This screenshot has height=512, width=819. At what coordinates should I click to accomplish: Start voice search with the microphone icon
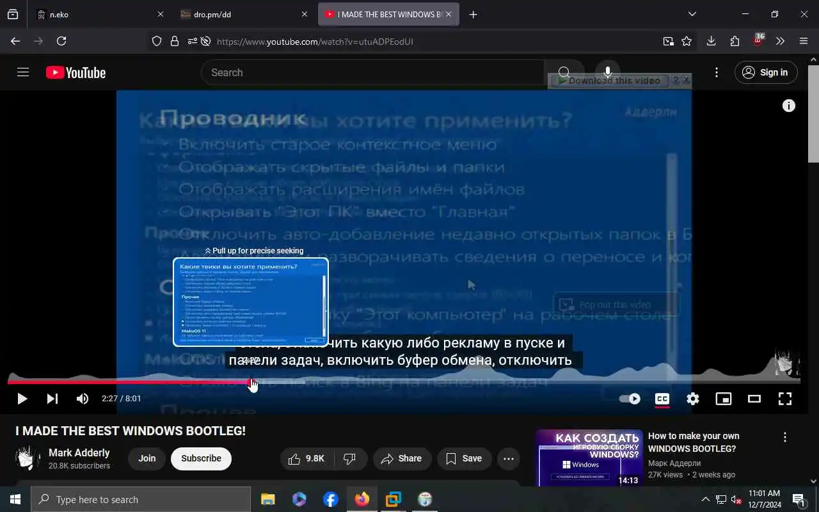(608, 72)
